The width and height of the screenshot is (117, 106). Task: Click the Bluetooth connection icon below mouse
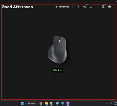point(61,70)
